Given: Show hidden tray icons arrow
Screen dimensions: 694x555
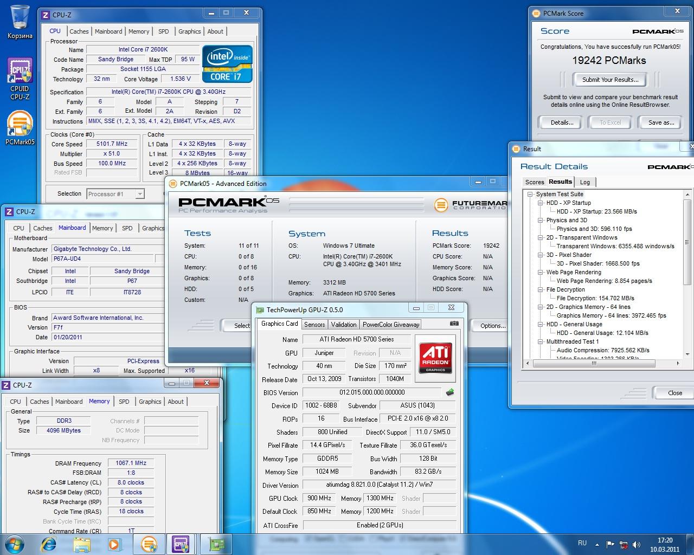Looking at the screenshot, I should click(x=597, y=544).
